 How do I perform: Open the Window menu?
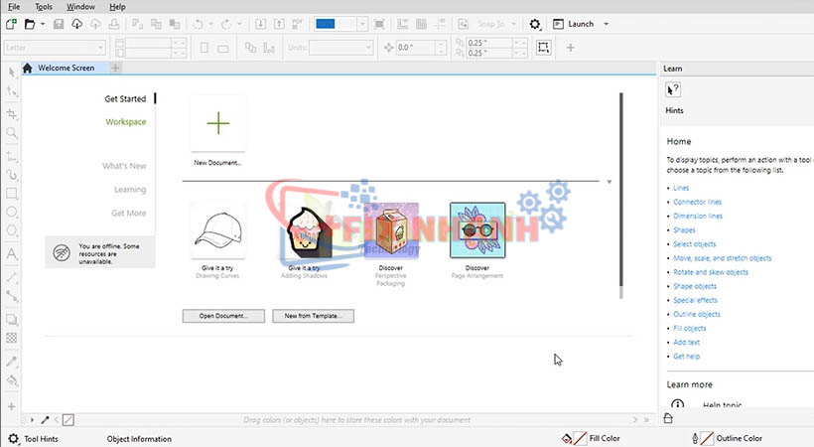[x=80, y=7]
